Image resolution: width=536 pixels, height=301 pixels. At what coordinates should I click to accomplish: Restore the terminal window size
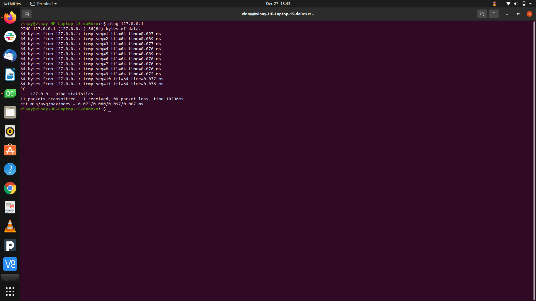pos(518,14)
